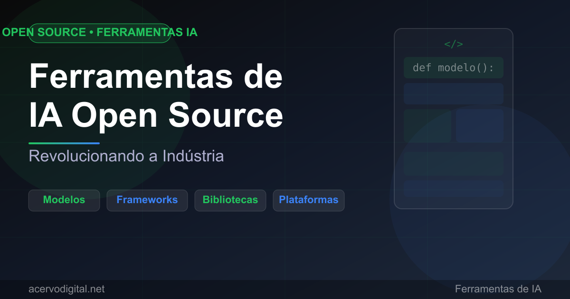Select the Frameworks tag

[147, 200]
